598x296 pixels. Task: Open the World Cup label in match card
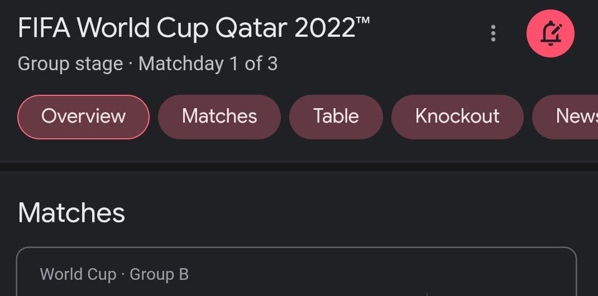(78, 274)
